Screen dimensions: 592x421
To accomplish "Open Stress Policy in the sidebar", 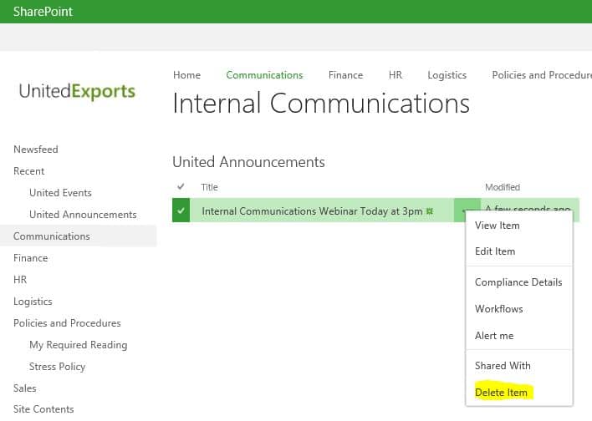I will pyautogui.click(x=58, y=367).
